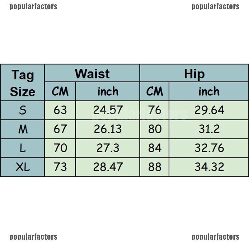Select the M size row label
Image resolution: width=249 pixels, height=249 pixels.
click(22, 129)
